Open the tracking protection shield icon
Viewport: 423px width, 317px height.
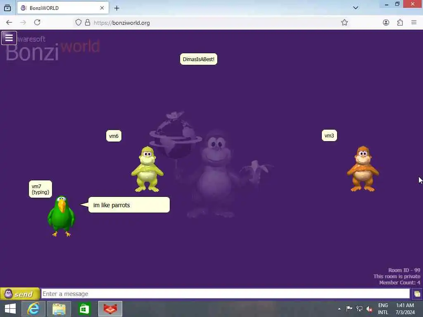click(x=78, y=22)
